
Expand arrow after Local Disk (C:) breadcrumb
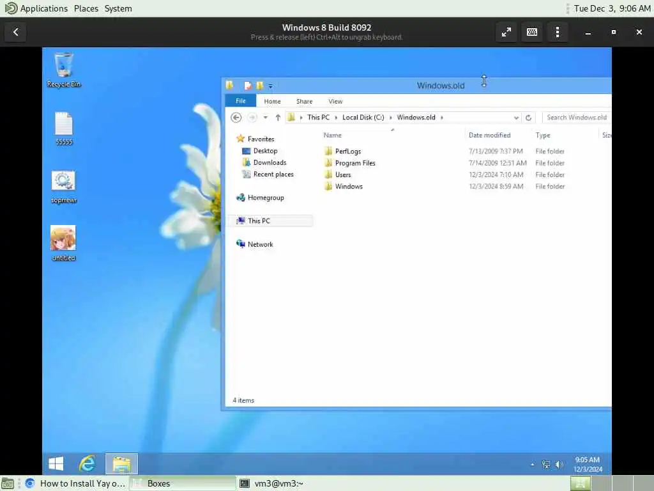click(x=391, y=118)
